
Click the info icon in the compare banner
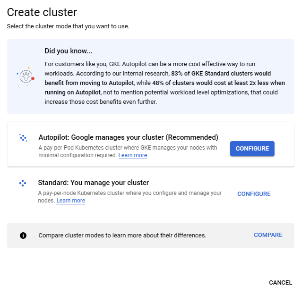coord(23,235)
